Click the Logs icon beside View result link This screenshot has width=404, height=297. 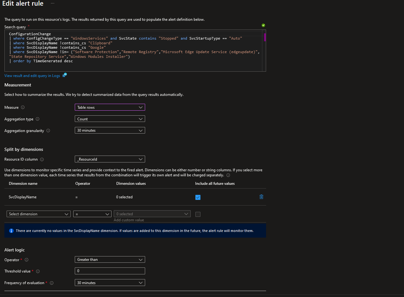tap(65, 75)
